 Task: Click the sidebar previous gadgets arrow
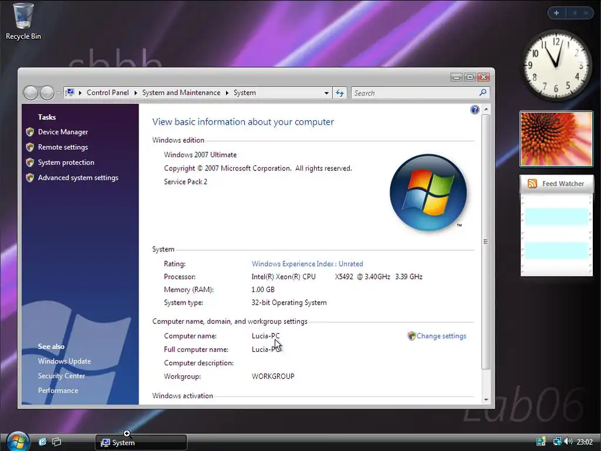point(575,13)
